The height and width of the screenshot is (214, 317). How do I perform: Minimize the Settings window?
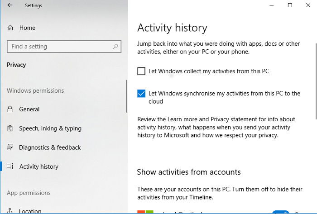[x=272, y=5]
